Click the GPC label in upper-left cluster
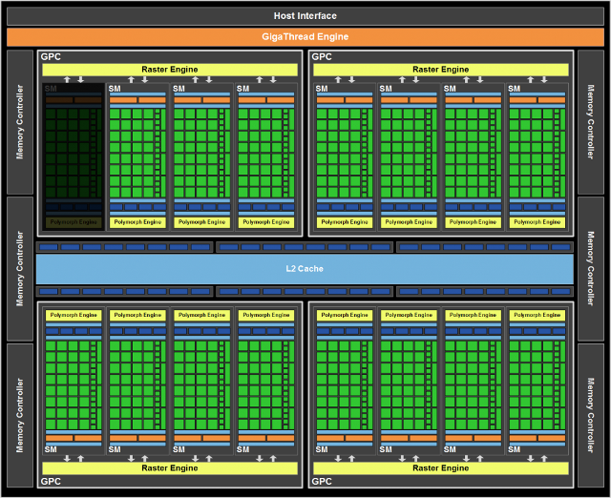Viewport: 611px width, 498px height. pos(51,56)
